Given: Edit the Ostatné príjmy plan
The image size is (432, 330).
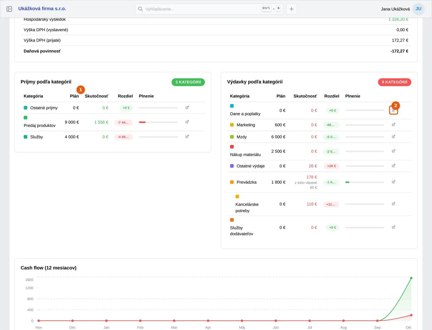Looking at the screenshot, I should point(187,107).
